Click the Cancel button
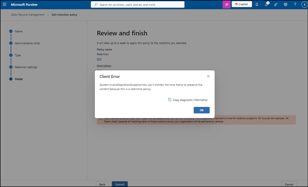The width and height of the screenshot is (308, 187). [289, 184]
